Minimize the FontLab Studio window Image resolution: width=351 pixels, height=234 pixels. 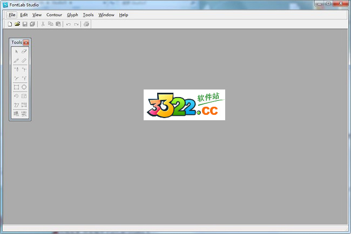320,3
